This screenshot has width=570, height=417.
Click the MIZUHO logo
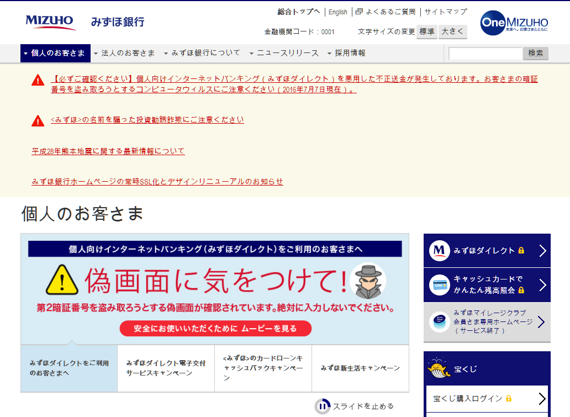pyautogui.click(x=50, y=22)
